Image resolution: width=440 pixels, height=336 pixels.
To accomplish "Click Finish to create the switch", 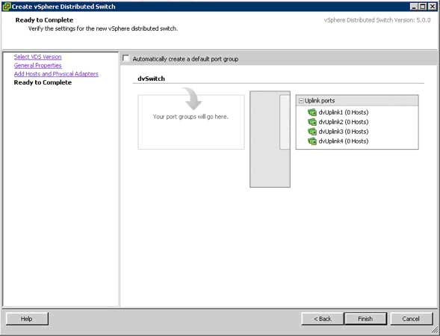I will [x=365, y=319].
